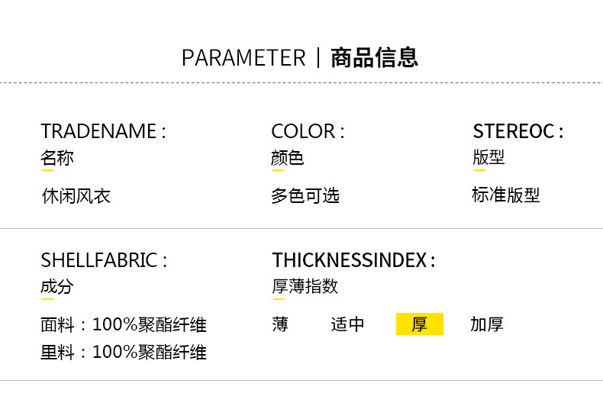
Task: Select the THICKNESSINDEX label
Action: click(353, 260)
